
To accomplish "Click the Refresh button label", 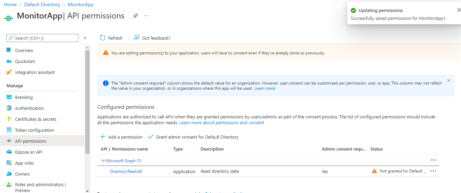I will [x=115, y=38].
